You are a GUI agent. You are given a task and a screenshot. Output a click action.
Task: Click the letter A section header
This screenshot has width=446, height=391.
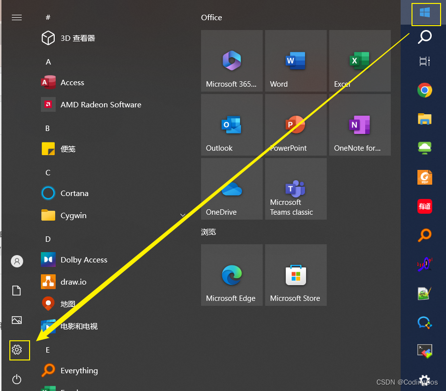pyautogui.click(x=48, y=62)
